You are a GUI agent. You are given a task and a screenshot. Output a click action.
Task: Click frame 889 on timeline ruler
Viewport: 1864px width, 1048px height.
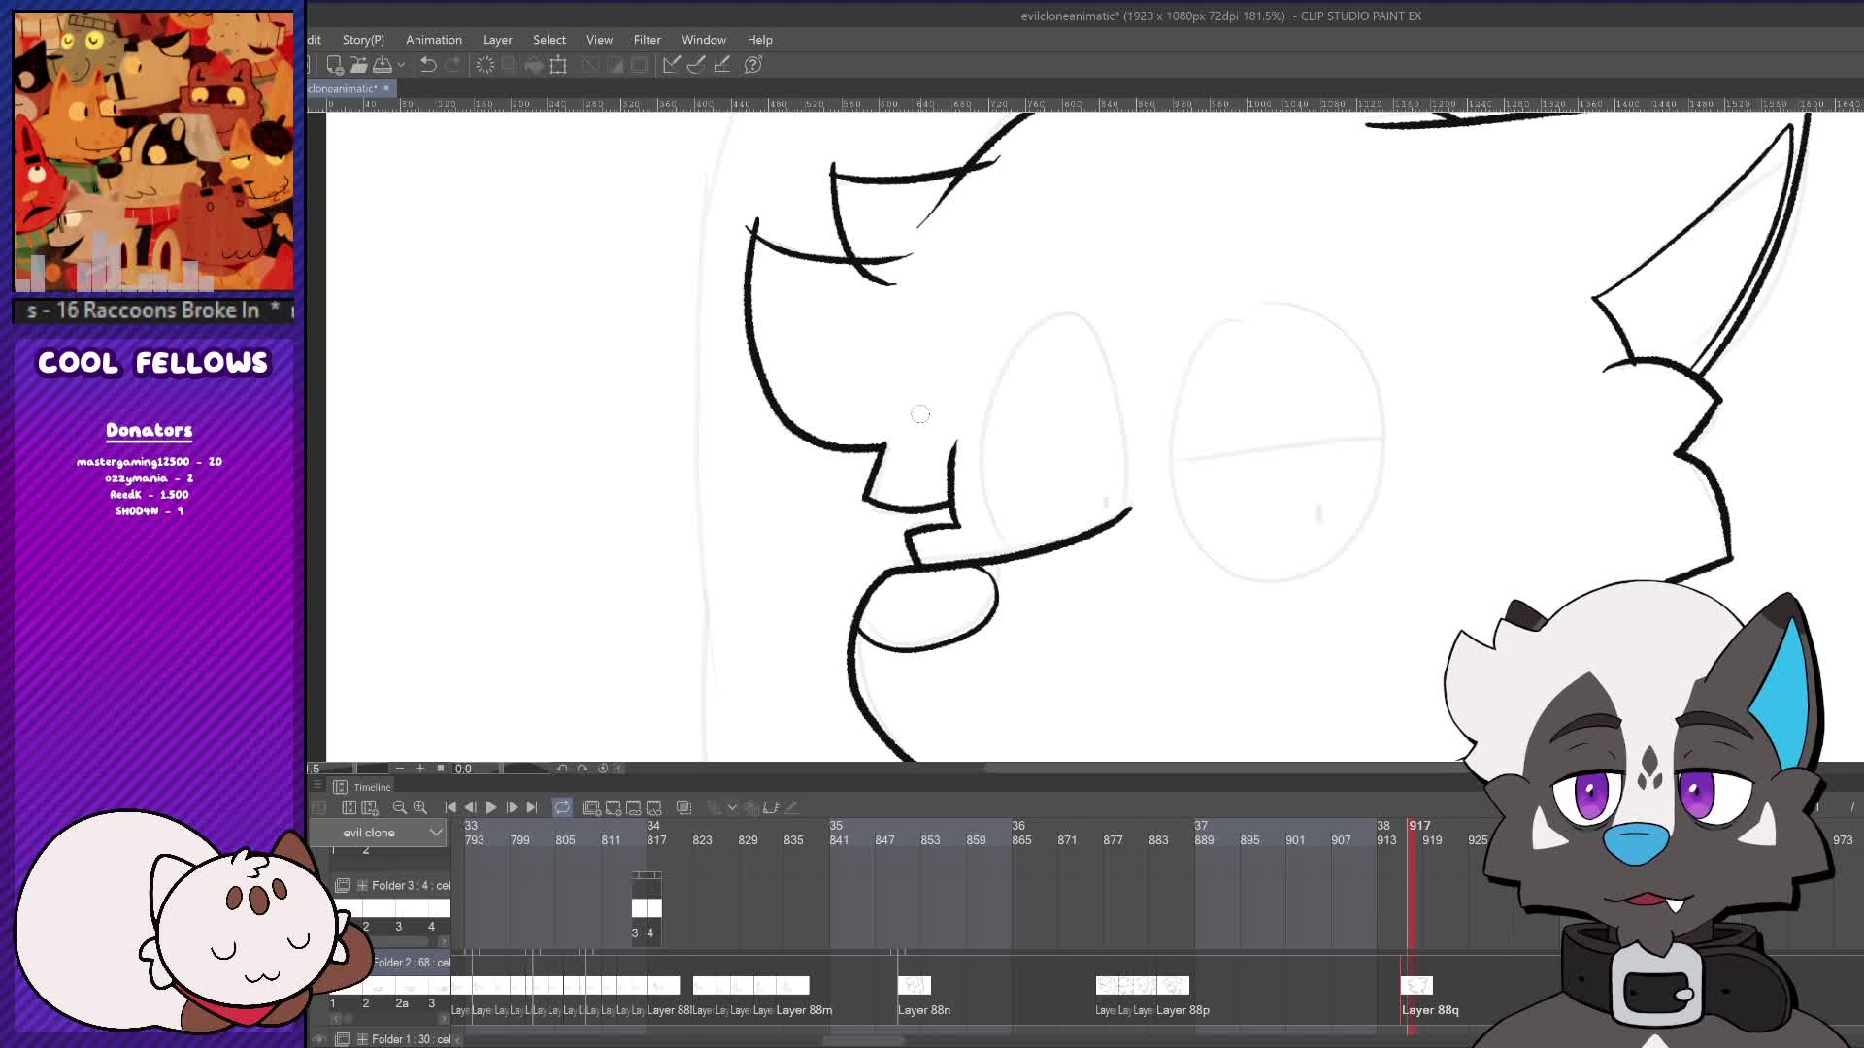pyautogui.click(x=1204, y=840)
